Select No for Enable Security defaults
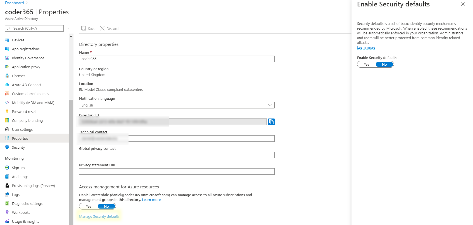 [x=384, y=65]
